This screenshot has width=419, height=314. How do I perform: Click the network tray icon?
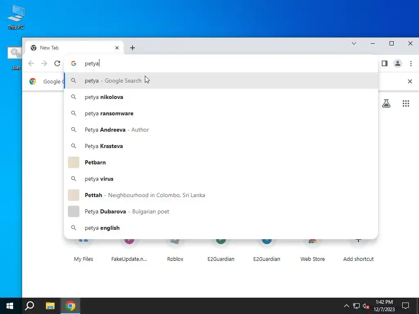tap(356, 306)
